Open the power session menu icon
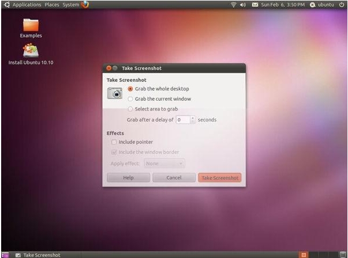348x258 pixels. click(342, 5)
